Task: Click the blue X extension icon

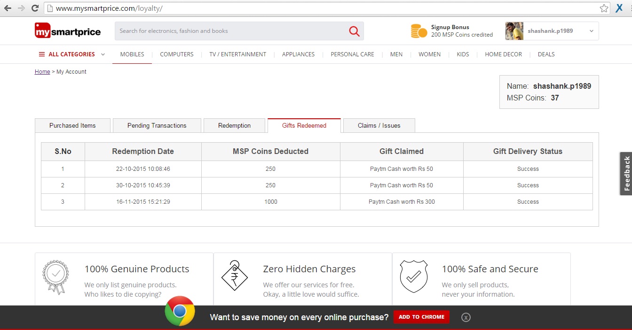Action: [620, 8]
